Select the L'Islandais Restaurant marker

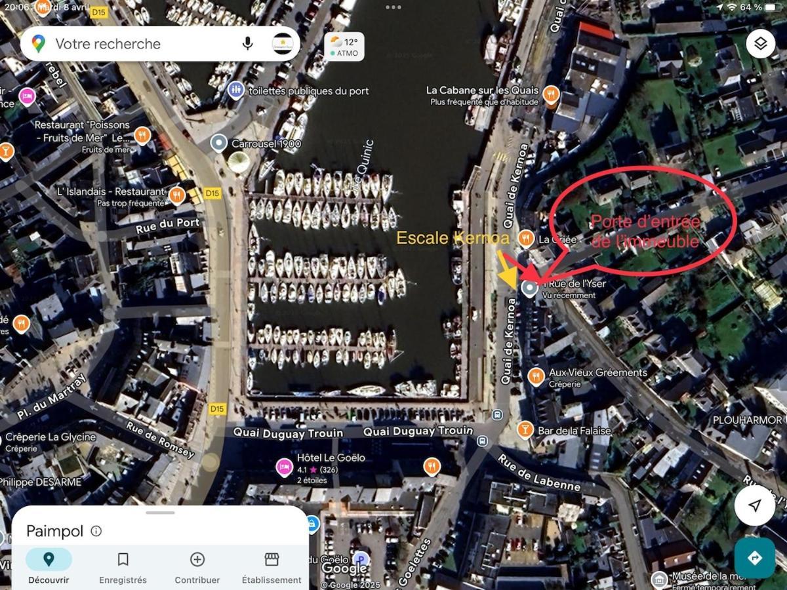pyautogui.click(x=176, y=195)
